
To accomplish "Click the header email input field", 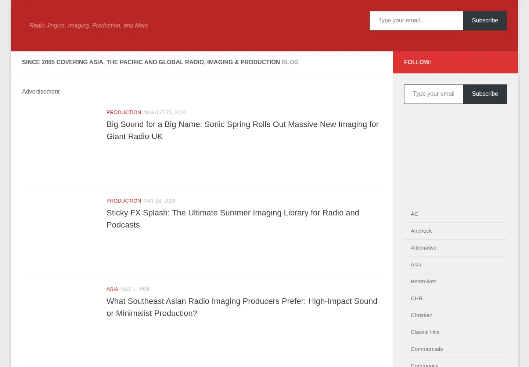I will tap(416, 21).
